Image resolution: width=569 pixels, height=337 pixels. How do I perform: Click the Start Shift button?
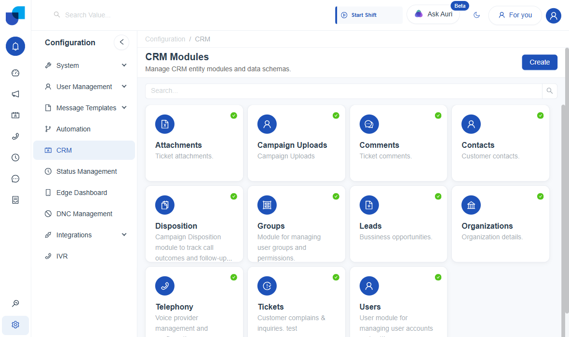click(x=369, y=15)
